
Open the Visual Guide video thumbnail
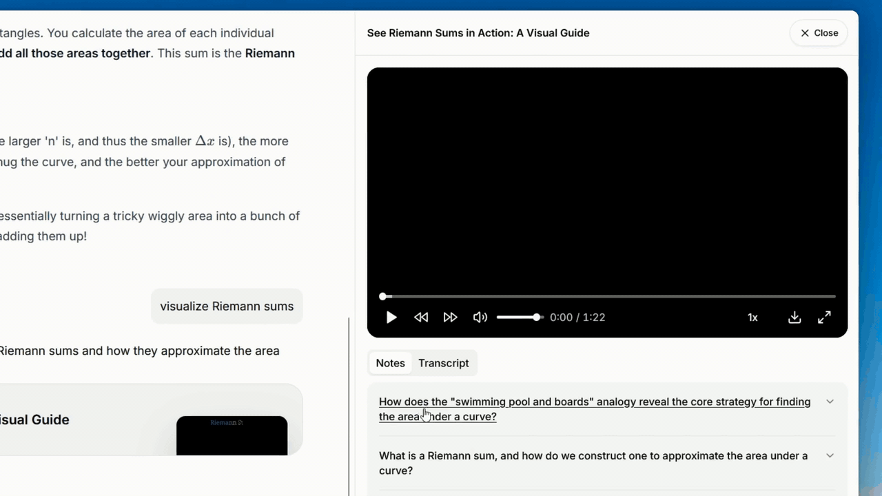pos(232,435)
